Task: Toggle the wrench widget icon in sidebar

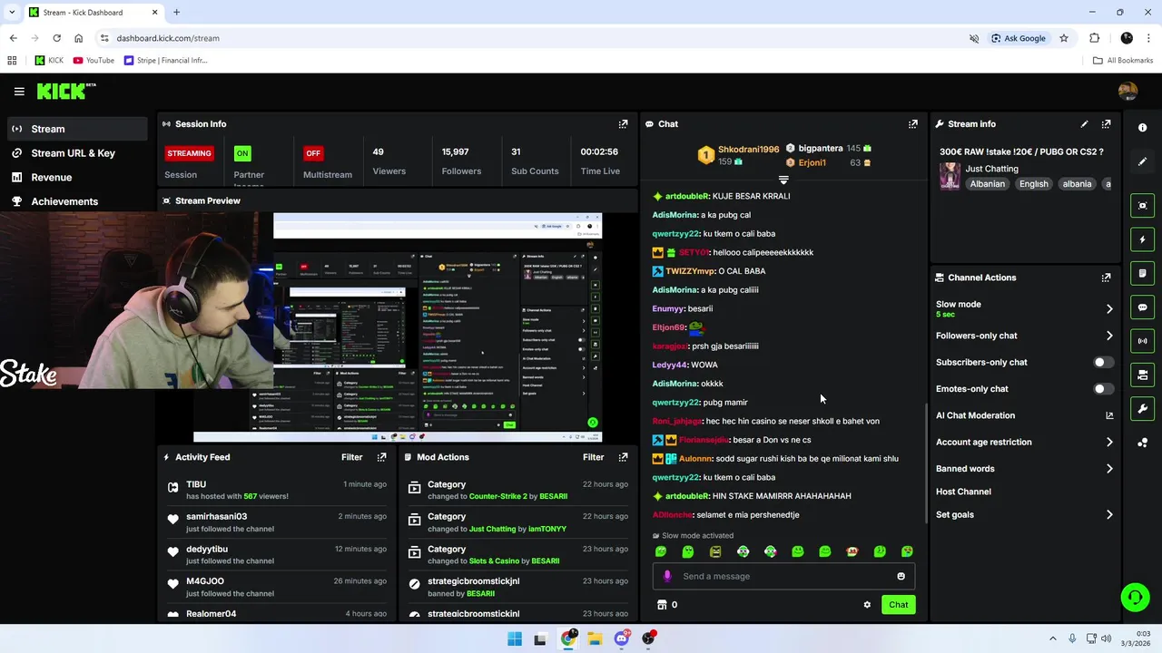Action: (x=1143, y=408)
